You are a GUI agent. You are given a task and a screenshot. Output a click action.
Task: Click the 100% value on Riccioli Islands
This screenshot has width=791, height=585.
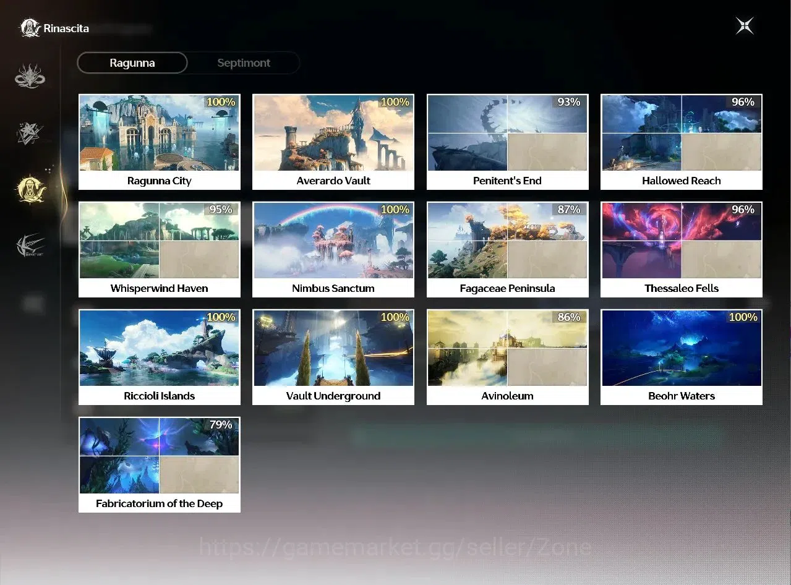click(x=221, y=317)
